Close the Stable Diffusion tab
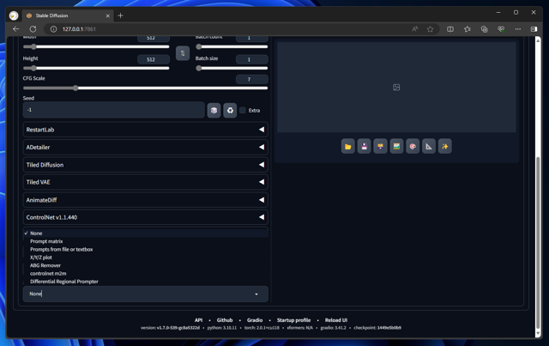This screenshot has height=346, width=549. pyautogui.click(x=108, y=15)
